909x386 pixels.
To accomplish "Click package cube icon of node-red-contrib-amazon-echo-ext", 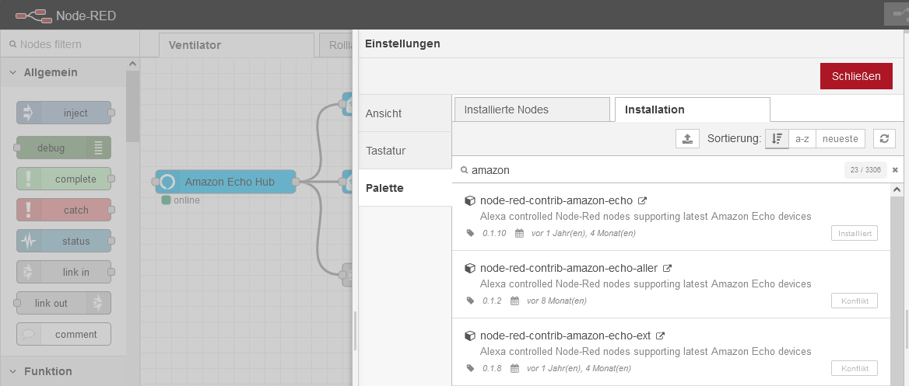I will pos(470,336).
